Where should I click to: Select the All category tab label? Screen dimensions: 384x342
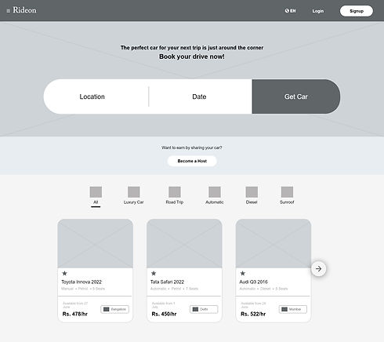[x=96, y=202]
